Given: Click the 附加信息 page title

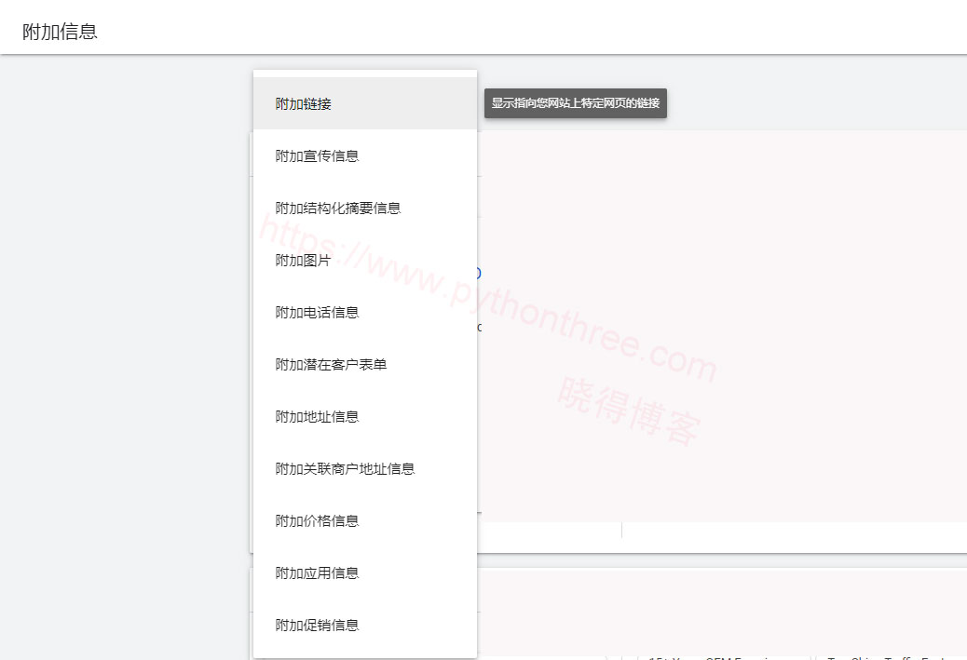Looking at the screenshot, I should pos(60,32).
